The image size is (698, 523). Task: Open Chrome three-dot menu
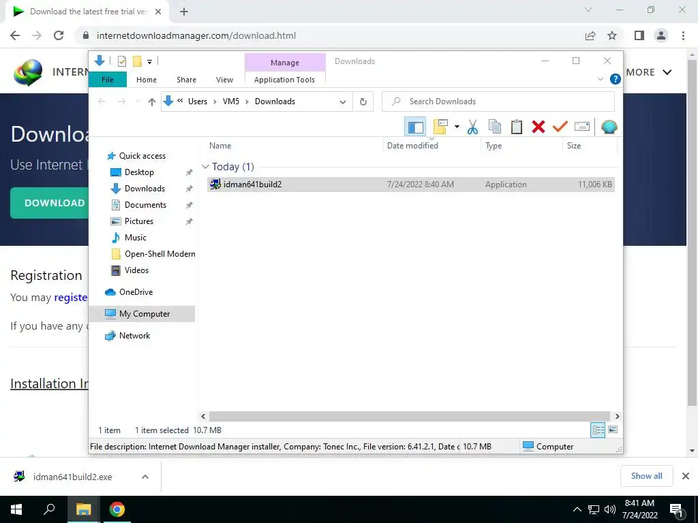(x=683, y=35)
